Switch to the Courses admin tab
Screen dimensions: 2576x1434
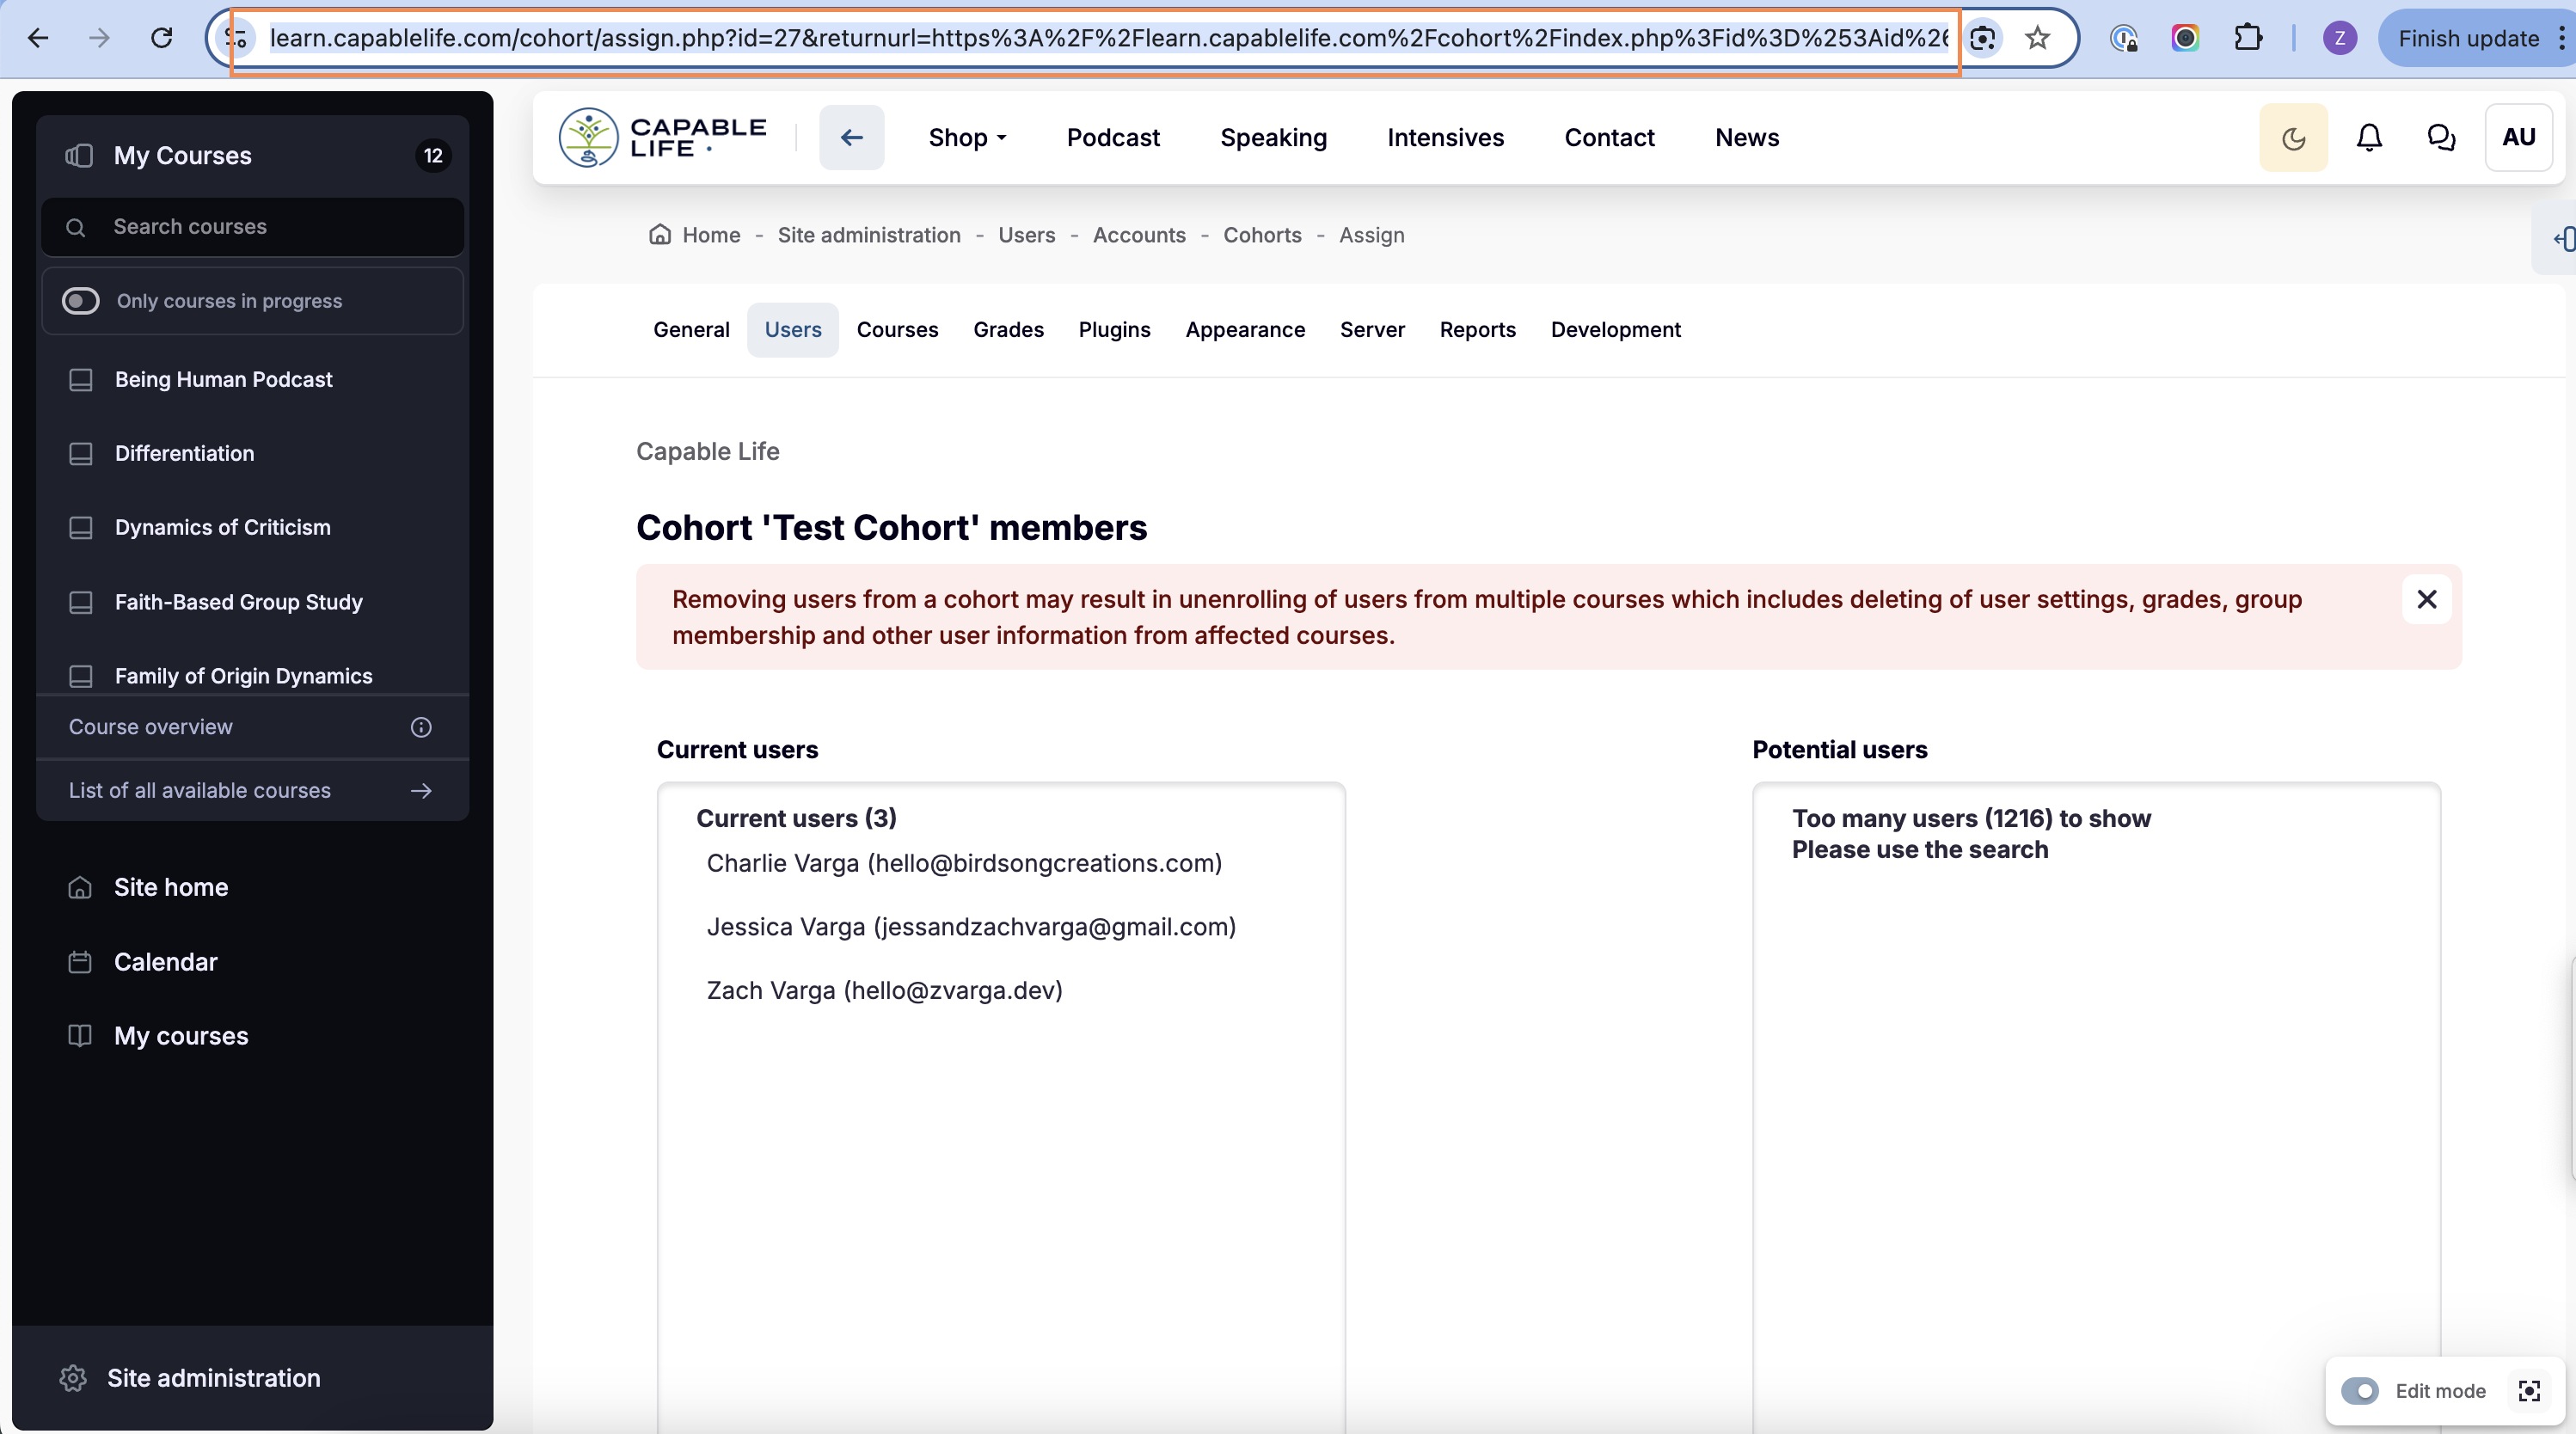click(897, 330)
